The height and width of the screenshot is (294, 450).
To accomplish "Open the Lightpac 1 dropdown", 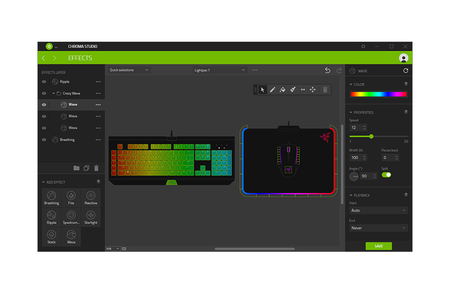I will tap(219, 70).
